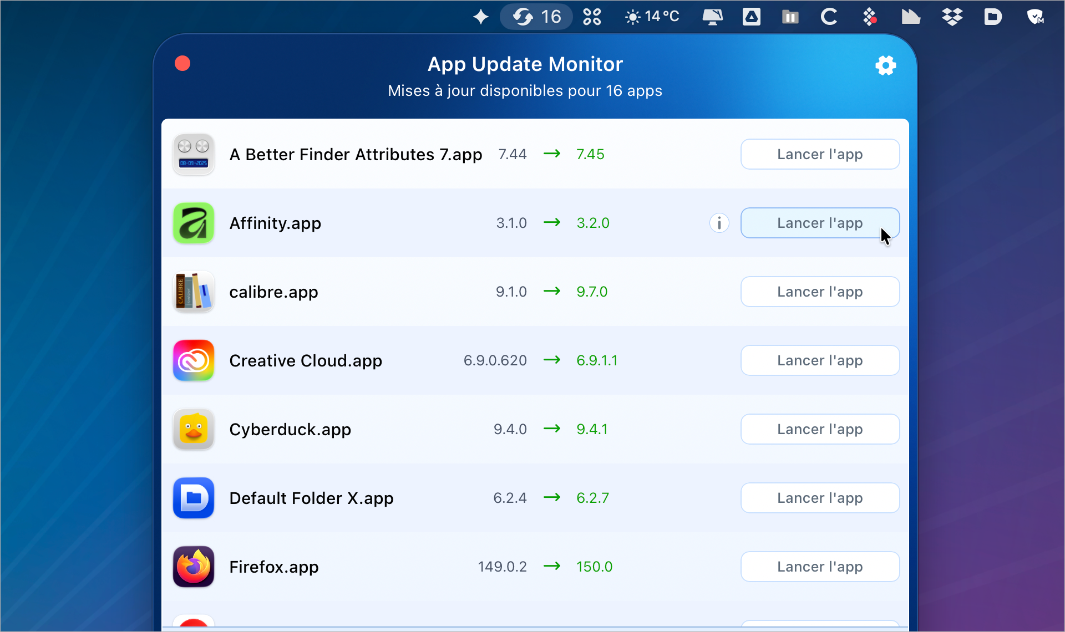The width and height of the screenshot is (1065, 632).
Task: Click the App Update Monitor title
Action: (x=525, y=64)
